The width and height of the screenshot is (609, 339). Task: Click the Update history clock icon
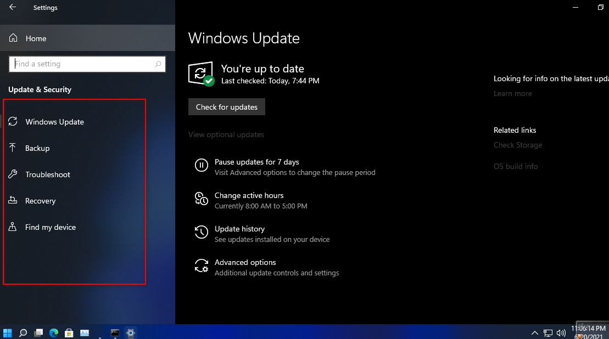click(201, 232)
